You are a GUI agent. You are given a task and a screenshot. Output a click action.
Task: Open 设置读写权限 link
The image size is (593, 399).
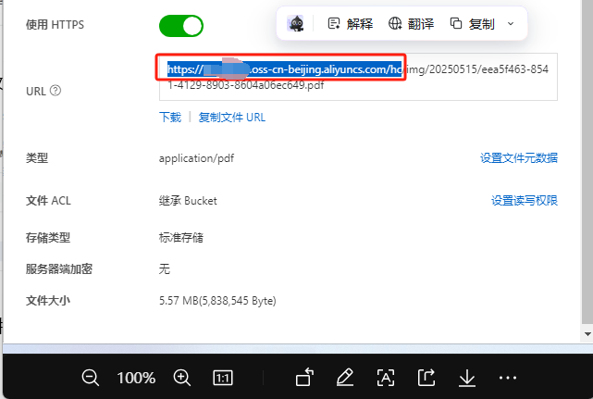[525, 200]
